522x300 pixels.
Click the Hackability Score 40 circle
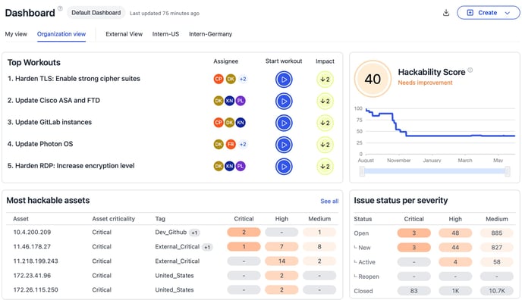point(373,79)
